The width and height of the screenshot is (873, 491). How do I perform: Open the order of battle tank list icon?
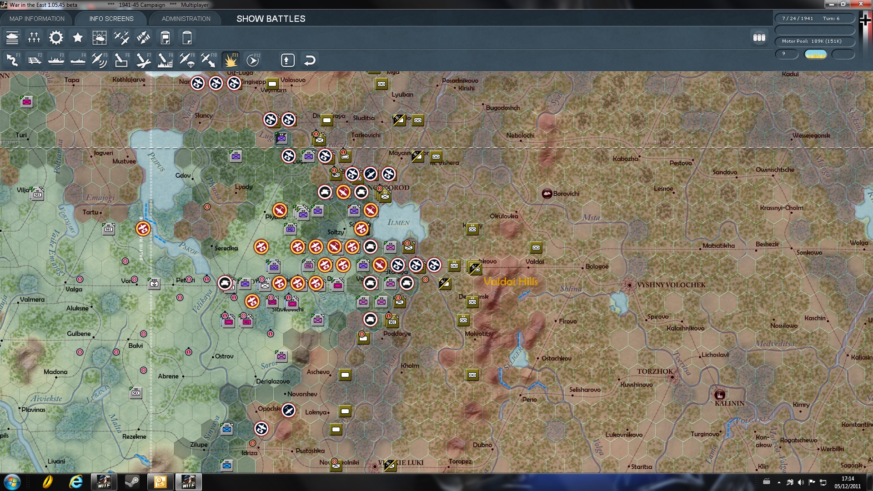click(x=12, y=38)
